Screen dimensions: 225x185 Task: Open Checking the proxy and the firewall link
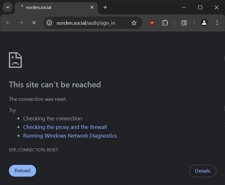[65, 127]
